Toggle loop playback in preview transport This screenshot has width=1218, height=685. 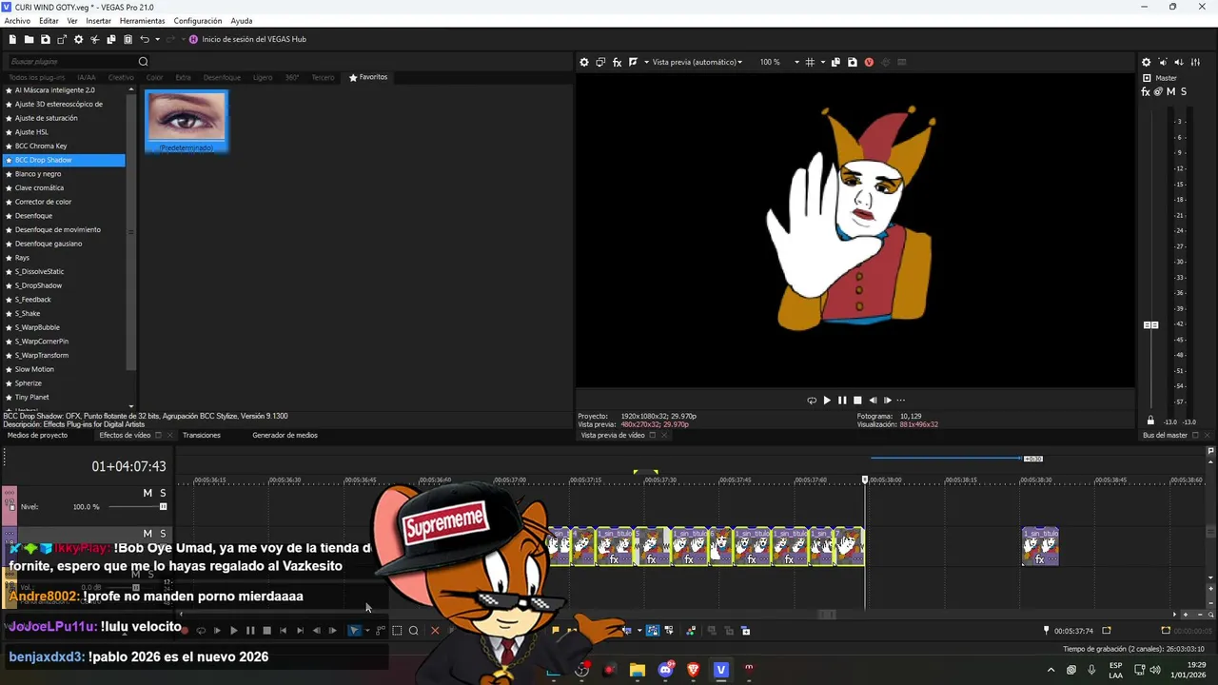coord(812,401)
